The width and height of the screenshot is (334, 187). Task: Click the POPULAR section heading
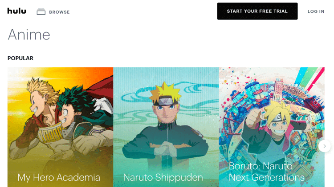20,58
